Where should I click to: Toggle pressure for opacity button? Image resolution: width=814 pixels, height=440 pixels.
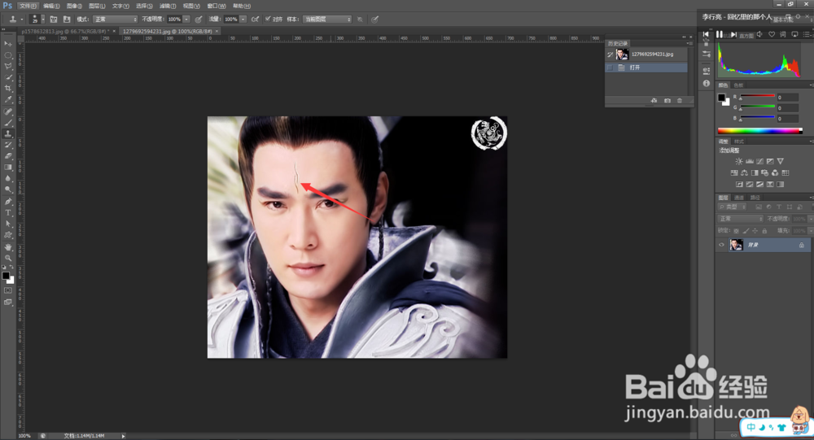[199, 20]
